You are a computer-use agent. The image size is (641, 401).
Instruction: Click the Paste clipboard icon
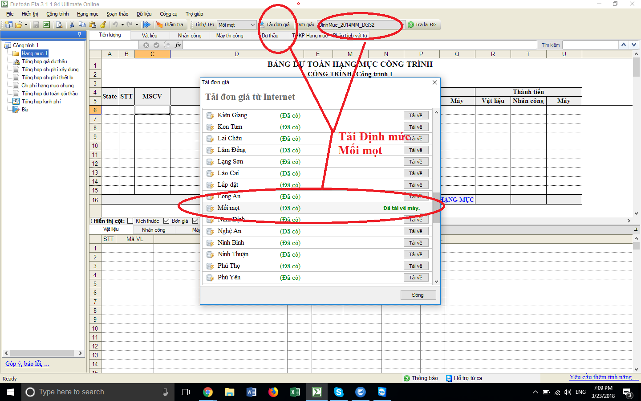tap(93, 25)
